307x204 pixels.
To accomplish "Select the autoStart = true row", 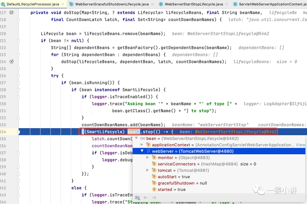I will tap(219, 177).
